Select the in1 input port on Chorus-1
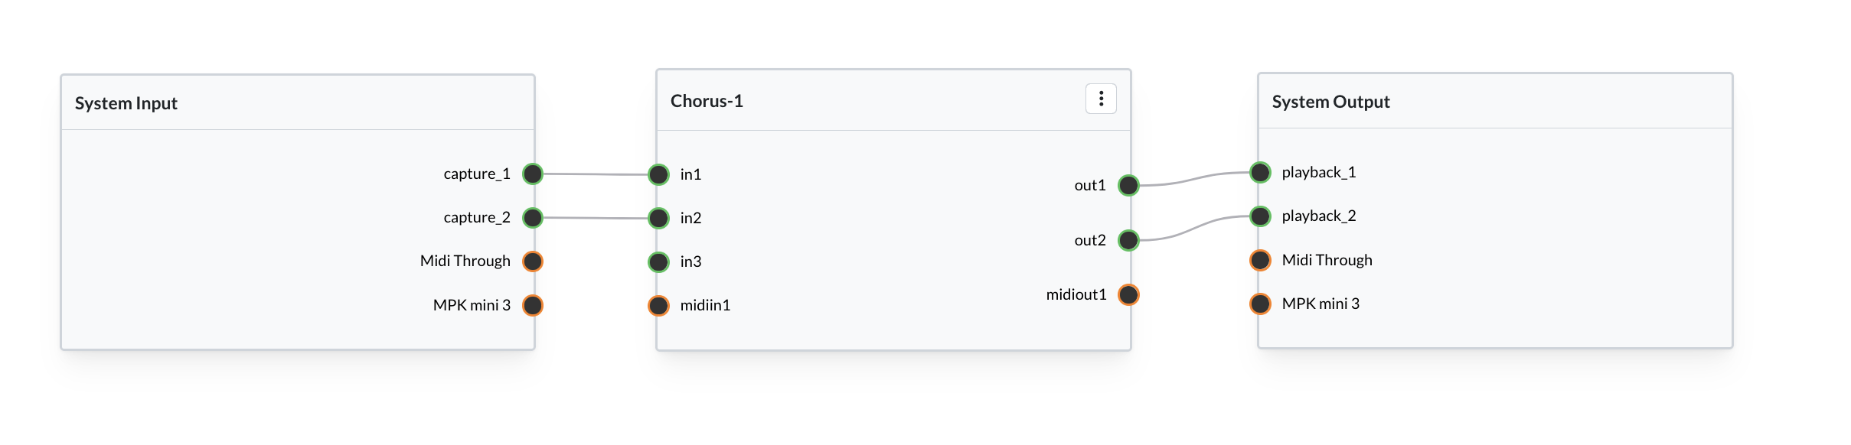Screen dimensions: 1851x445 click(x=658, y=174)
